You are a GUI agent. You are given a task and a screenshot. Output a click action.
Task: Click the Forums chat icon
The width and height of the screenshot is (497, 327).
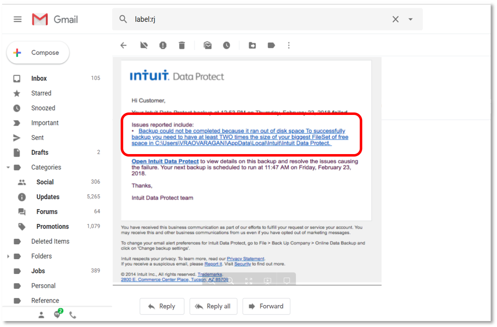pos(22,212)
